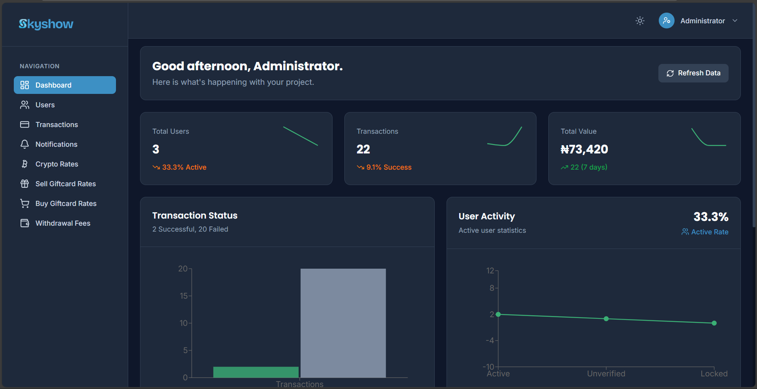This screenshot has height=389, width=757.
Task: Click the refresh icon inside Refresh Data button
Action: (670, 73)
